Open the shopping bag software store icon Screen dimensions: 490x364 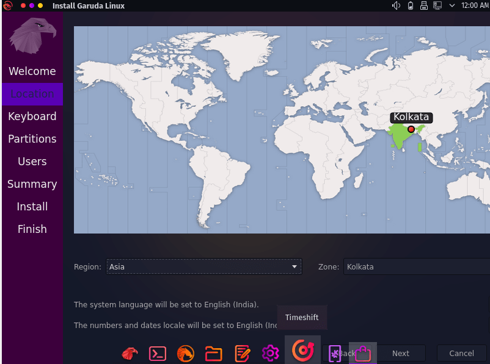(x=363, y=354)
